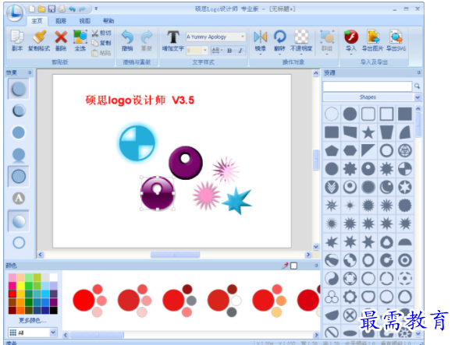This screenshot has width=455, height=345.
Task: Toggle the reflection circle effect
Action: (x=19, y=155)
